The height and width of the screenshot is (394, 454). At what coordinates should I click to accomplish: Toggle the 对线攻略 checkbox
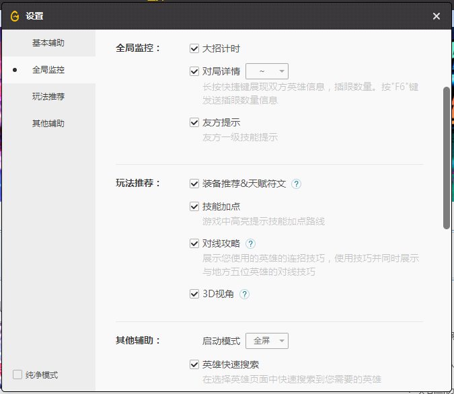[x=194, y=244]
